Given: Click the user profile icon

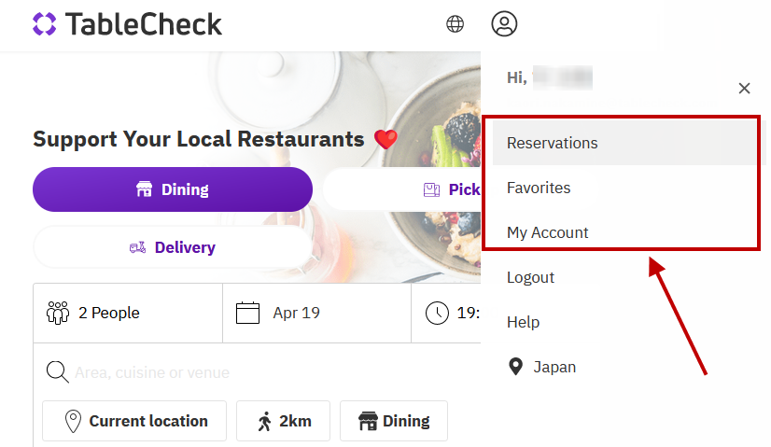Looking at the screenshot, I should pos(504,24).
